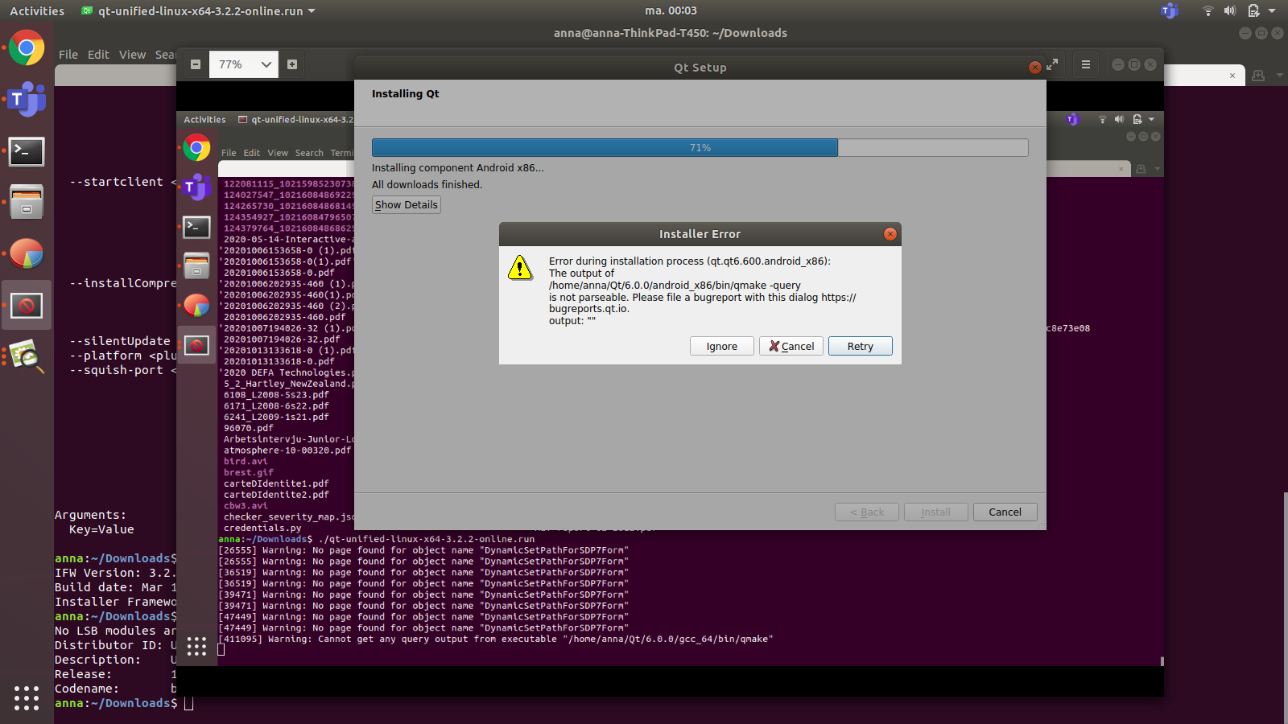Click the Show Details button
1288x724 pixels.
pos(407,205)
